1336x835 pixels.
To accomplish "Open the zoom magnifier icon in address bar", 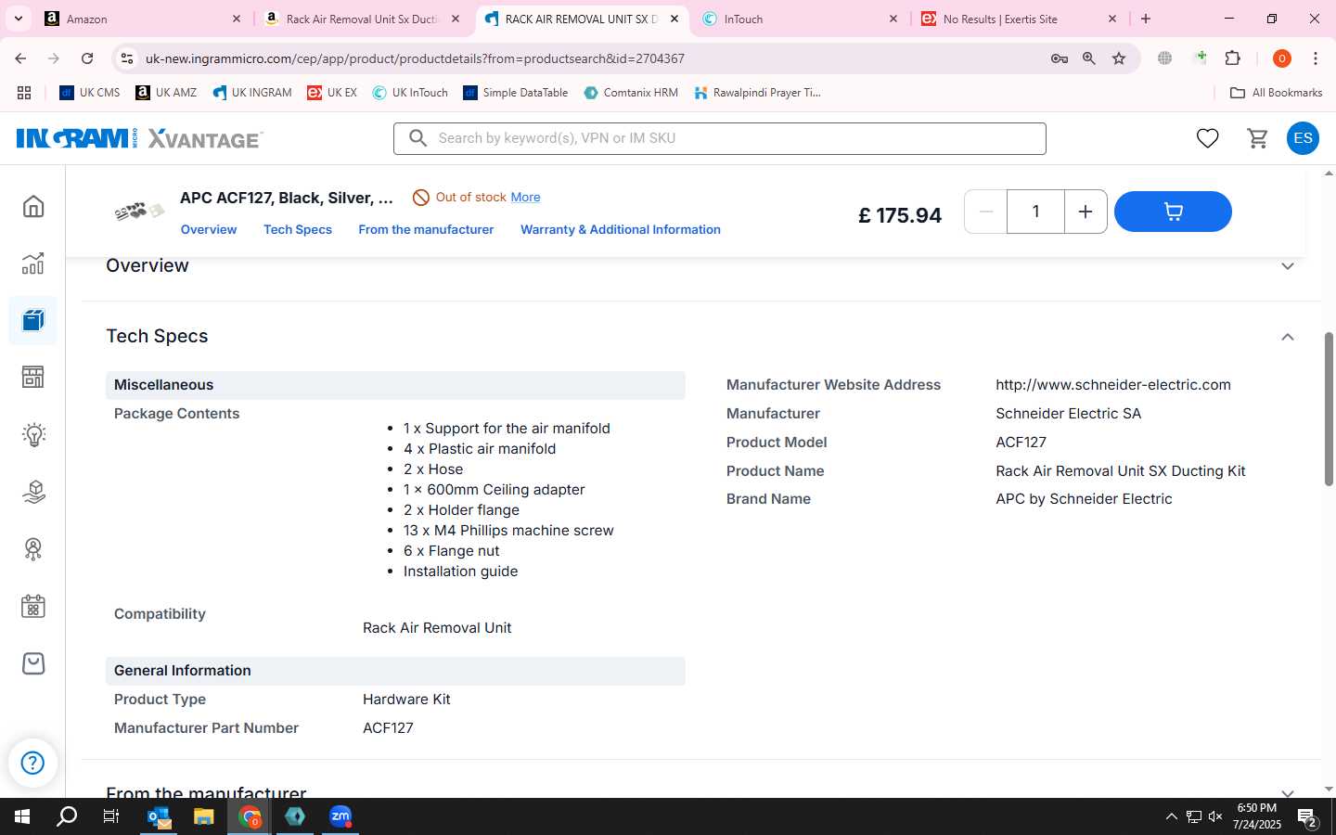I will pos(1089,58).
